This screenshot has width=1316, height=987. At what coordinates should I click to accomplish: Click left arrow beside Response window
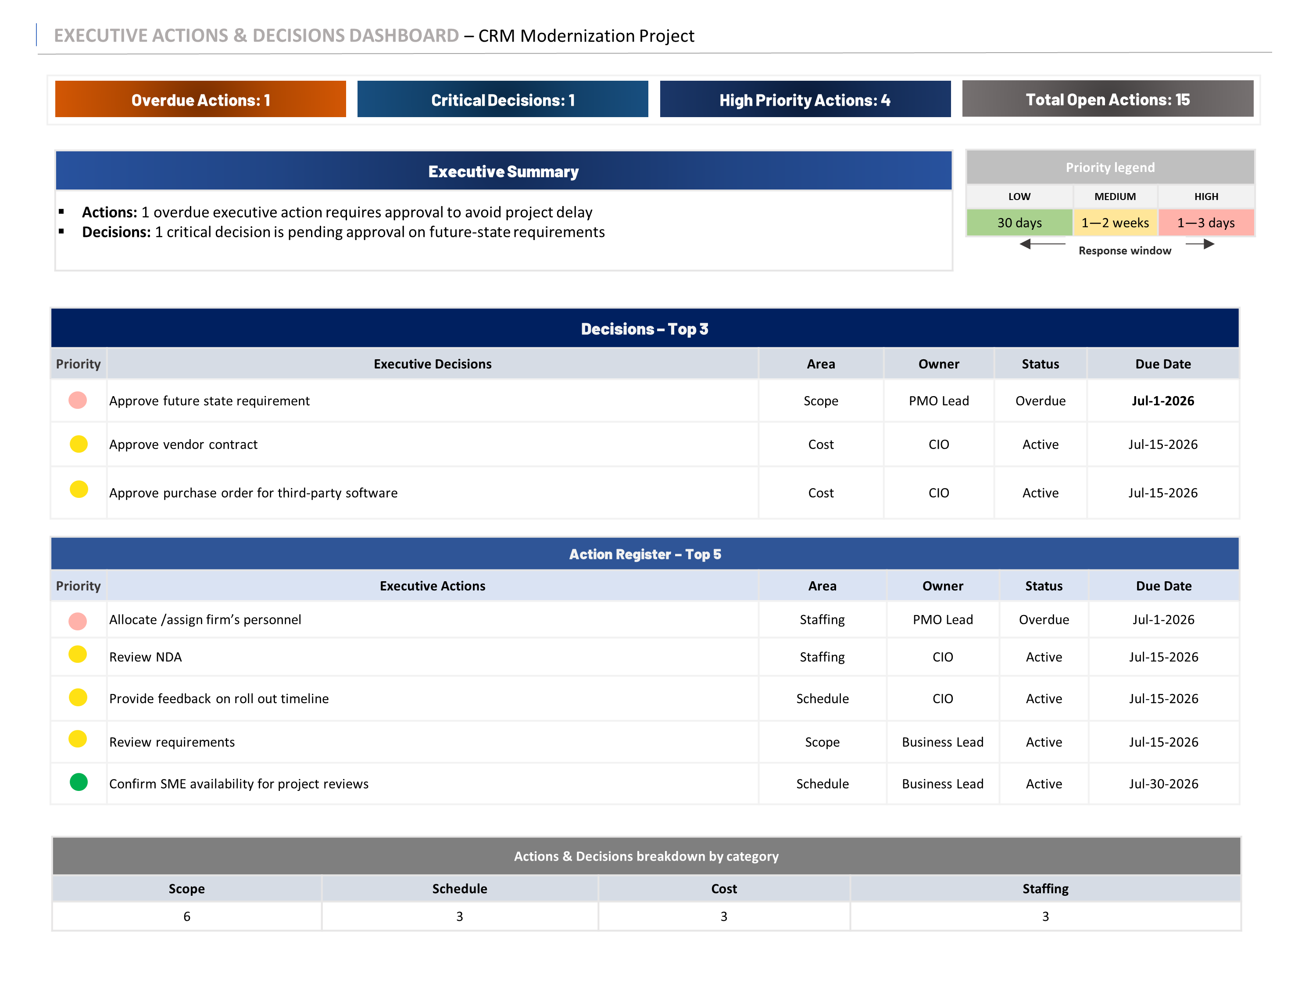click(x=1042, y=244)
